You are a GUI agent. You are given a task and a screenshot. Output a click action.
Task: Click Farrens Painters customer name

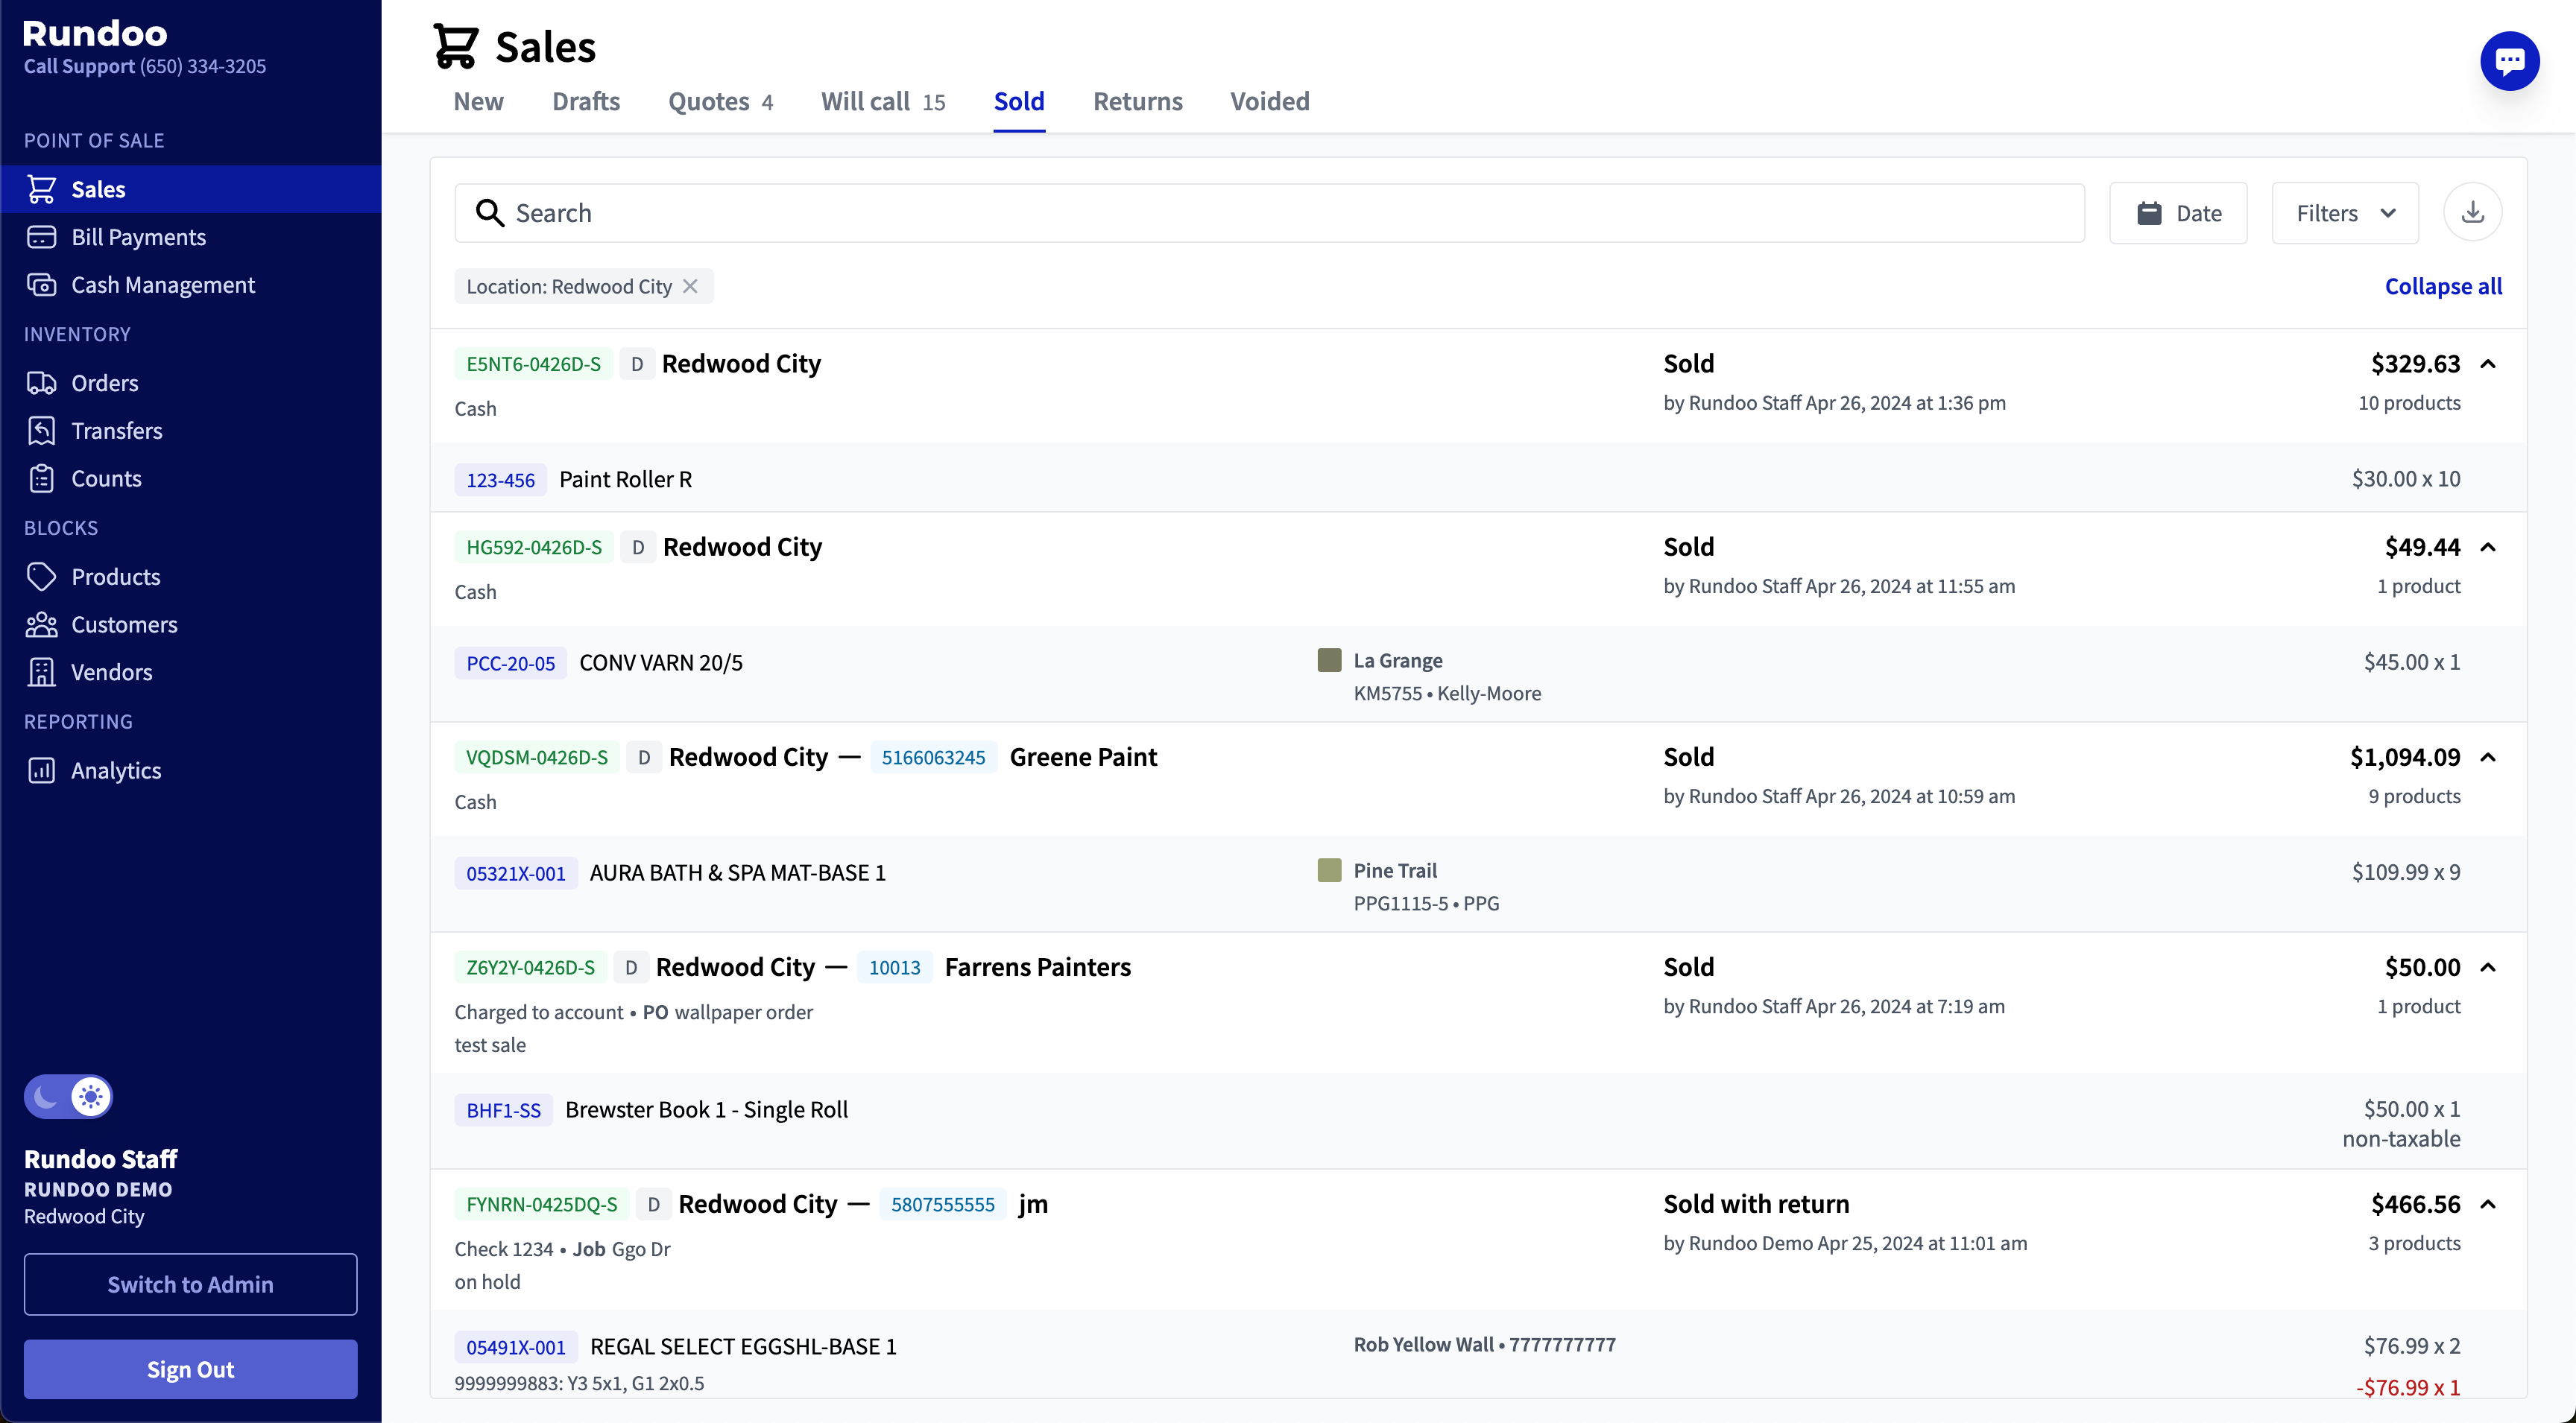(1037, 967)
